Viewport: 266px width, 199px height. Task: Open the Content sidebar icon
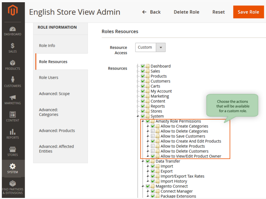pos(13,115)
